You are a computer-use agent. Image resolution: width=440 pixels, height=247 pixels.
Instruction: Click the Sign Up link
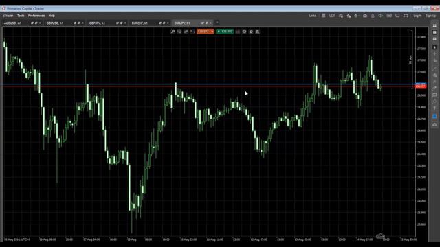tap(430, 16)
